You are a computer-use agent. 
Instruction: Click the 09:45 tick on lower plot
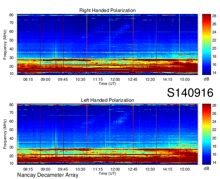click(x=63, y=169)
